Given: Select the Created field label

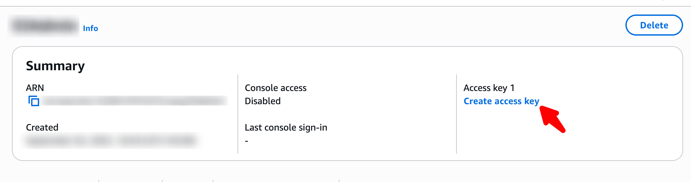Looking at the screenshot, I should [x=42, y=128].
